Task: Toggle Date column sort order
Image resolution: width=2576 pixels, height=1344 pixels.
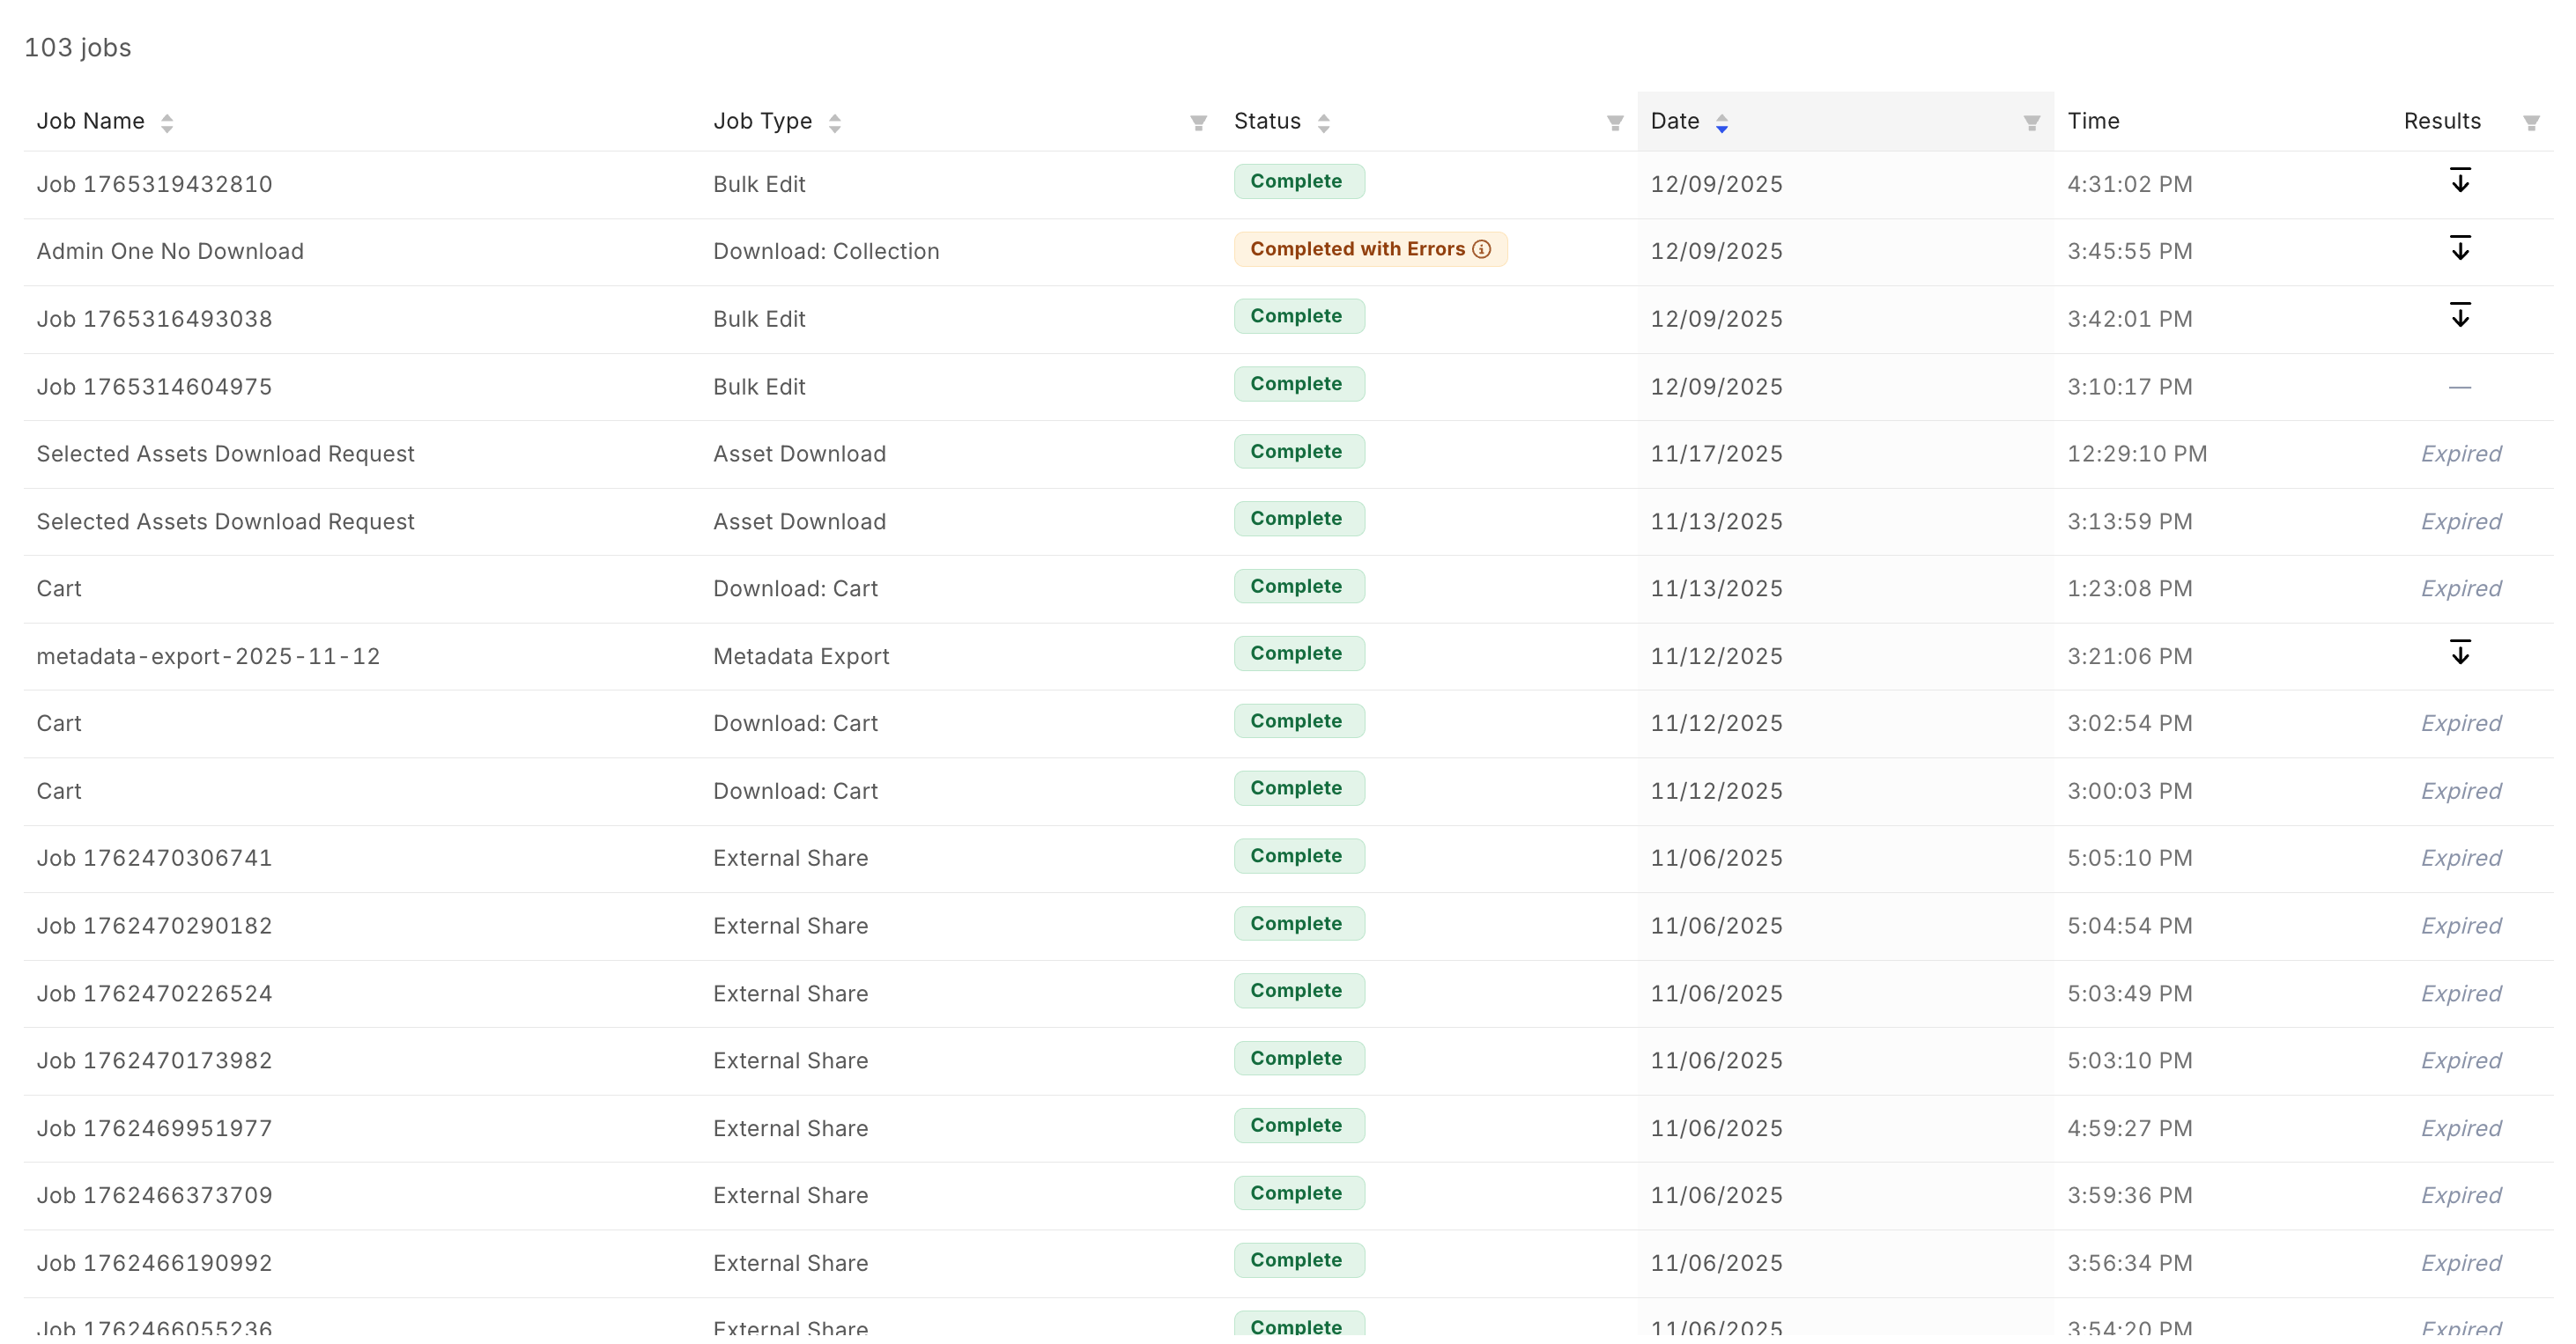Action: pos(1721,123)
